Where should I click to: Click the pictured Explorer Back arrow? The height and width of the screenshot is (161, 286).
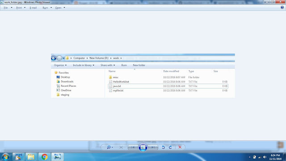point(54,58)
